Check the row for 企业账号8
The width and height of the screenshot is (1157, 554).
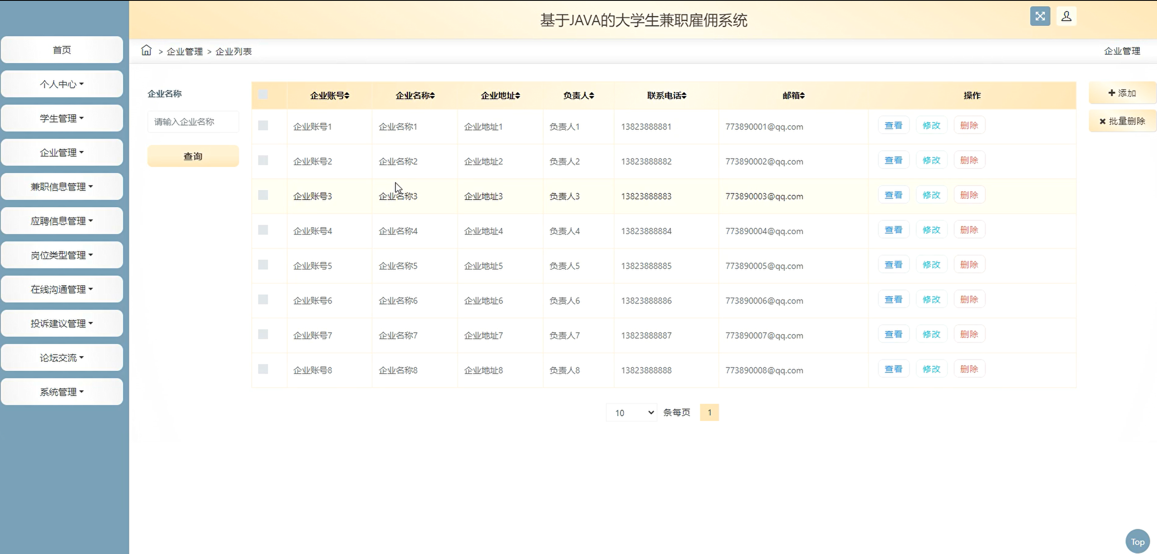coord(263,369)
